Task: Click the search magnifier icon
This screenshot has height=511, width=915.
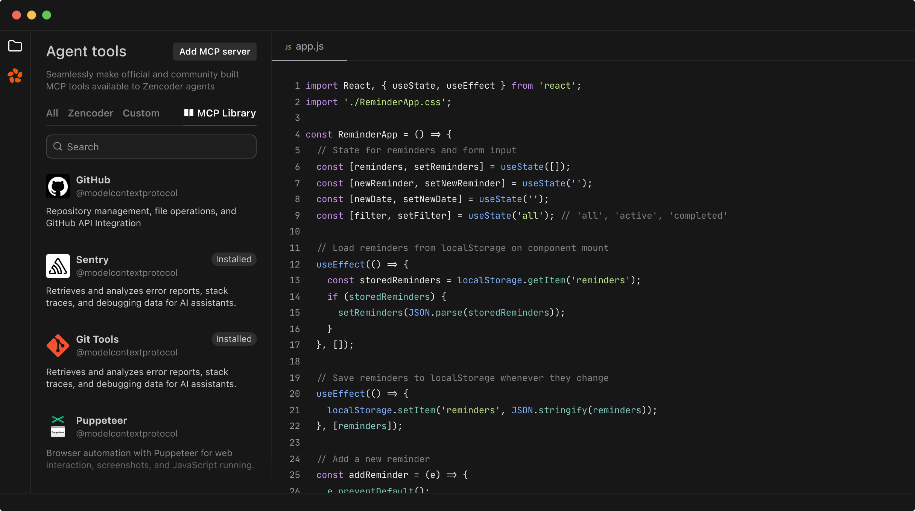Action: coord(58,147)
